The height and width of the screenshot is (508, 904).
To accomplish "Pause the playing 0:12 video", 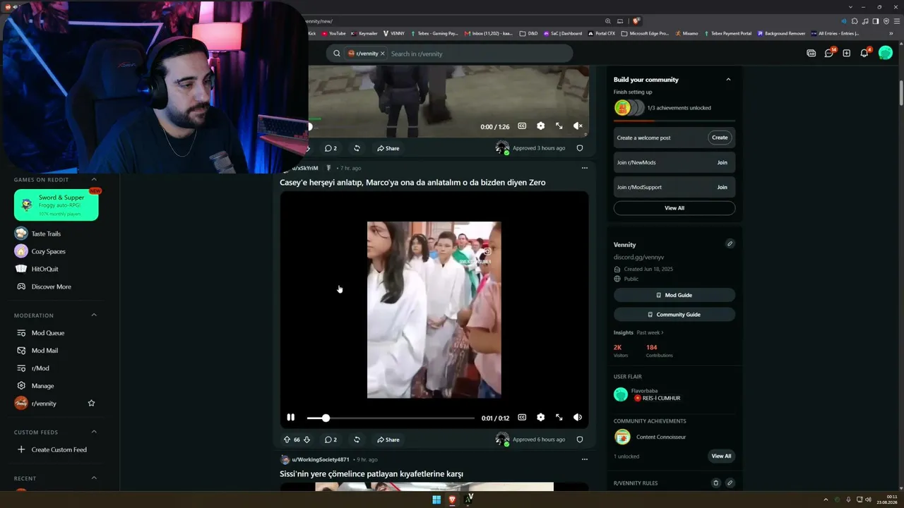I will [x=290, y=418].
